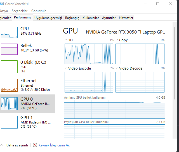The height and width of the screenshot is (152, 179).
Task: Open the Video Encode graph dropdown
Action: coord(66,68)
